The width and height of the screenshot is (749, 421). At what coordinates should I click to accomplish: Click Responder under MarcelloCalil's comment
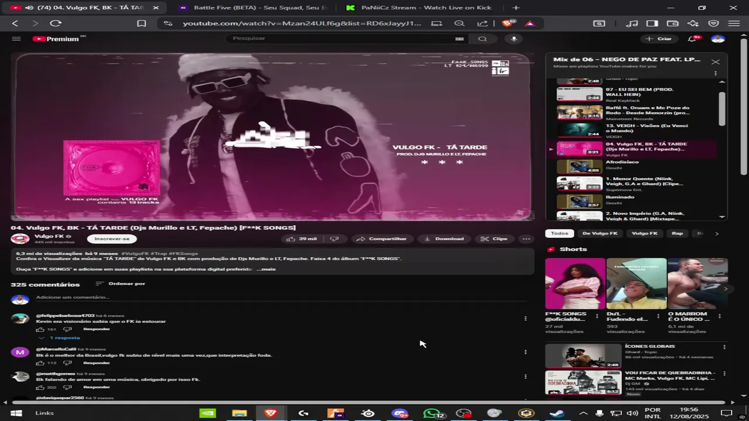pos(97,363)
